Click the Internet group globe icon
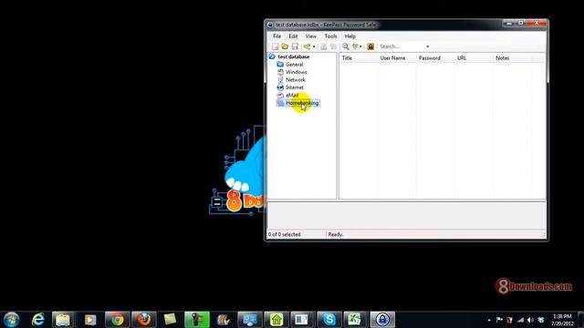Viewport: 584px width, 328px height. click(x=280, y=87)
